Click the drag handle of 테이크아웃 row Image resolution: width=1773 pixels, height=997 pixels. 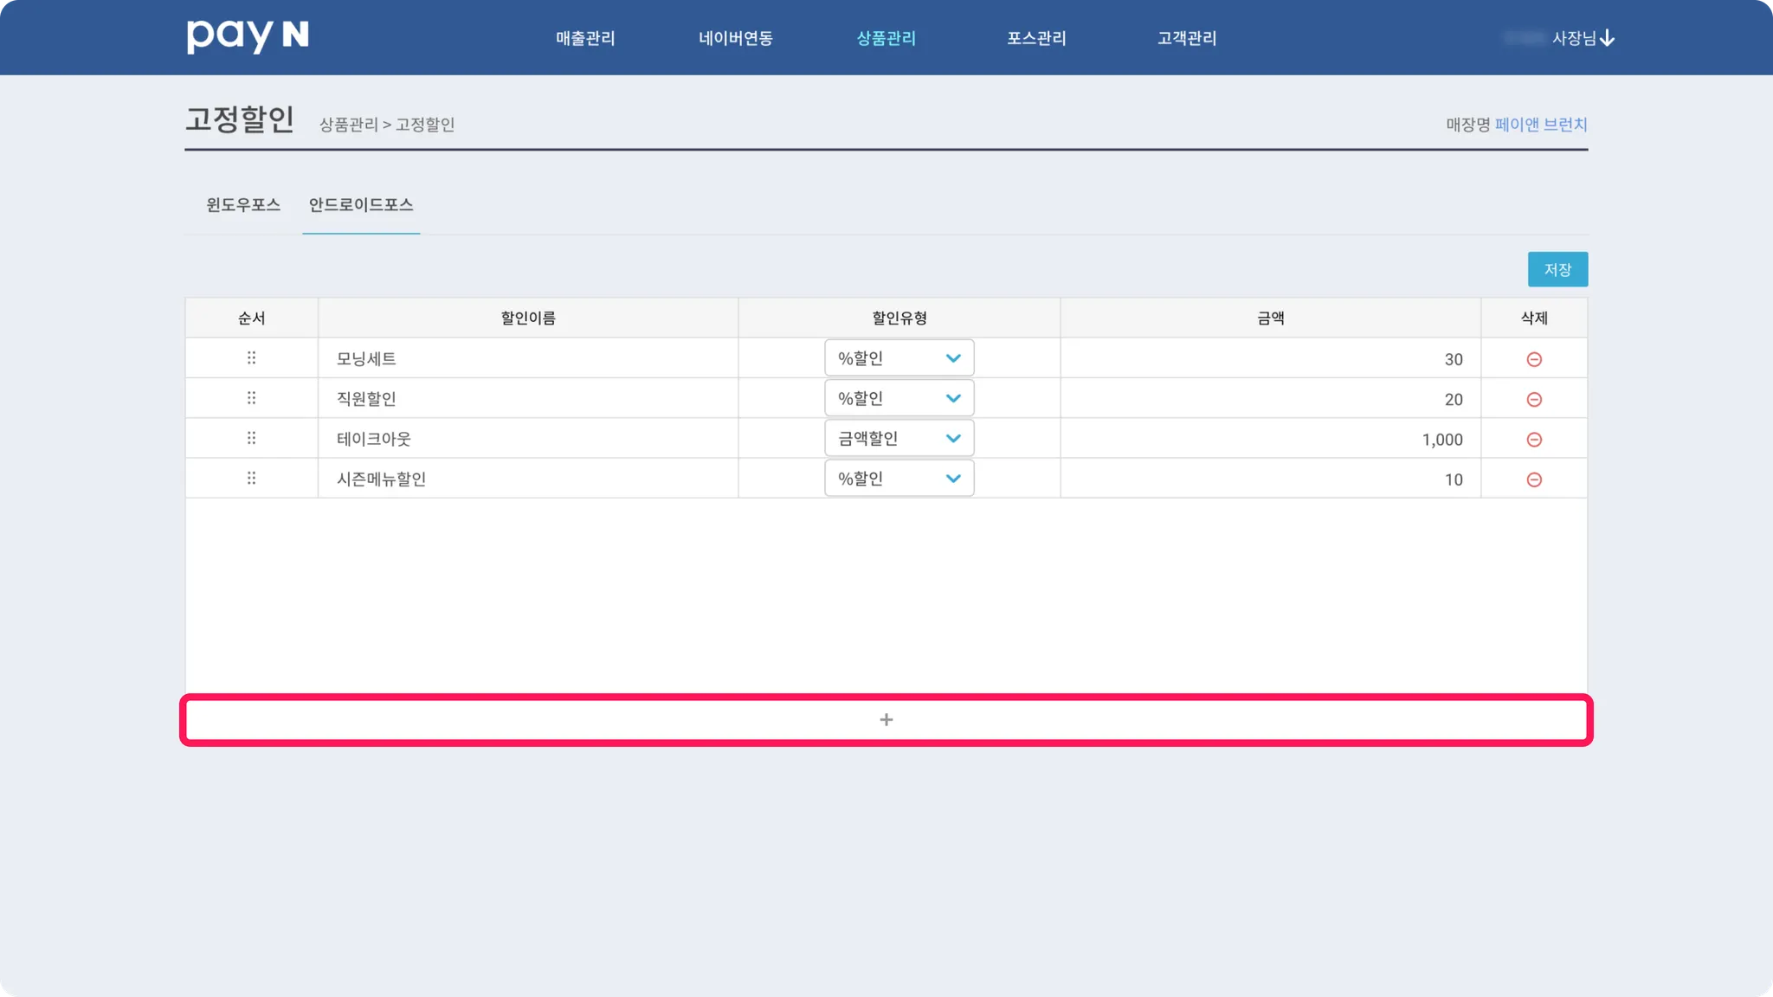coord(251,438)
